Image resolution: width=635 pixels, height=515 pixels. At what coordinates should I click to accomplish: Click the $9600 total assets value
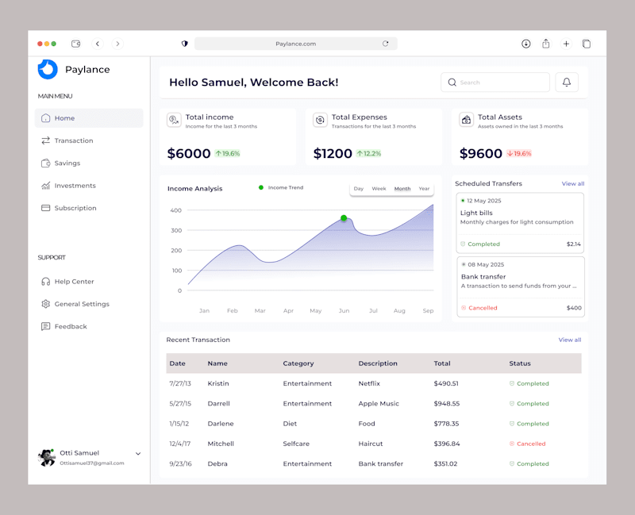pos(481,153)
